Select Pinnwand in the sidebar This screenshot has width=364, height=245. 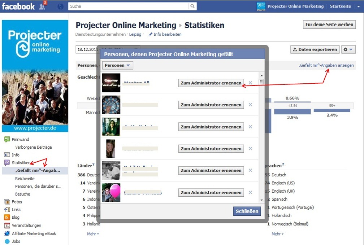tap(21, 139)
